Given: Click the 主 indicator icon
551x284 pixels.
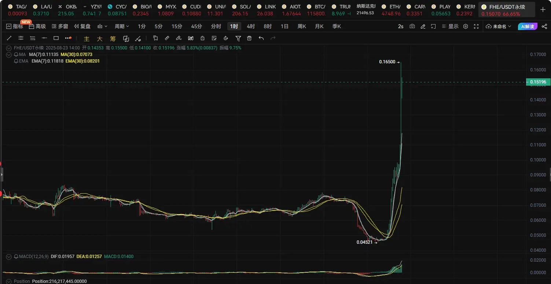Looking at the screenshot, I should point(87,38).
